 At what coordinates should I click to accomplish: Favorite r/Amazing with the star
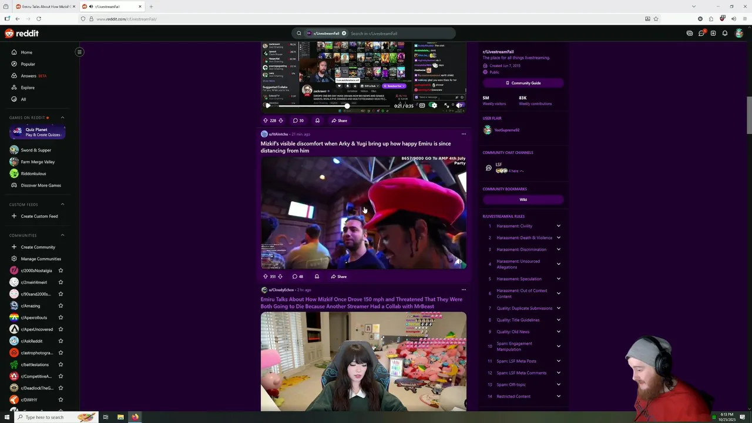(61, 305)
